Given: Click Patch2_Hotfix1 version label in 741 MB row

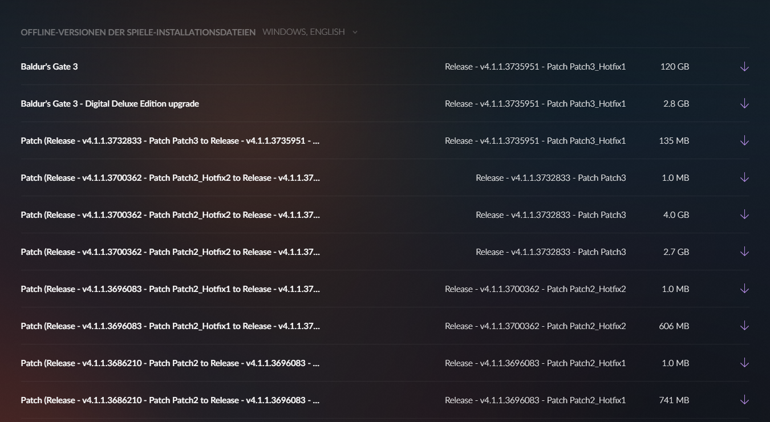Looking at the screenshot, I should 536,400.
